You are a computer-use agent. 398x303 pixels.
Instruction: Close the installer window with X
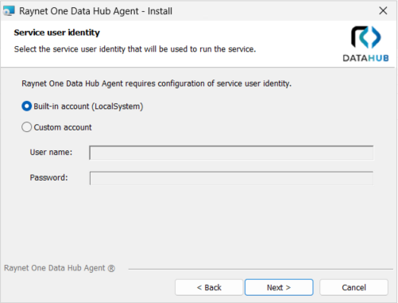tap(383, 11)
